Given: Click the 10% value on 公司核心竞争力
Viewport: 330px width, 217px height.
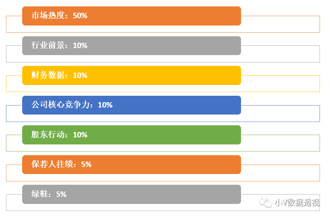Looking at the screenshot, I should tap(105, 105).
